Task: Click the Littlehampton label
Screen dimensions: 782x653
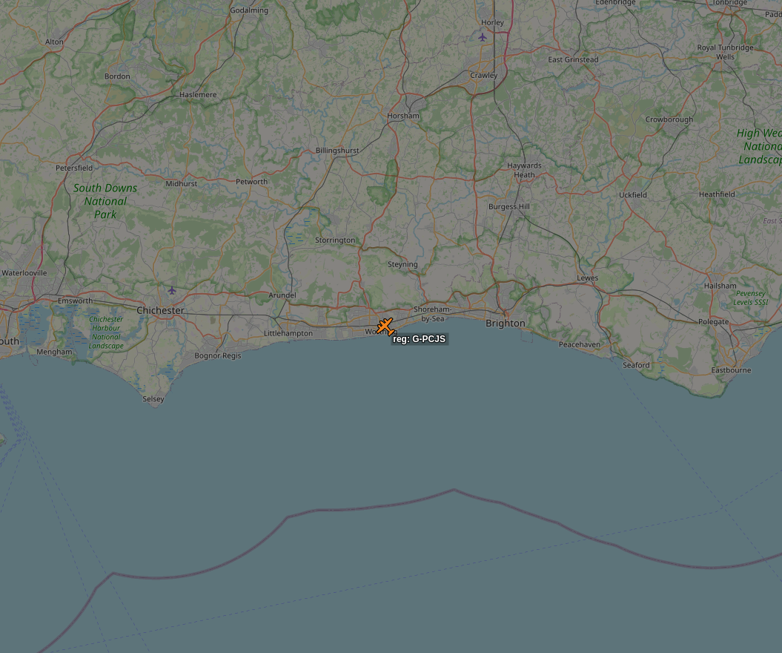Action: tap(288, 333)
